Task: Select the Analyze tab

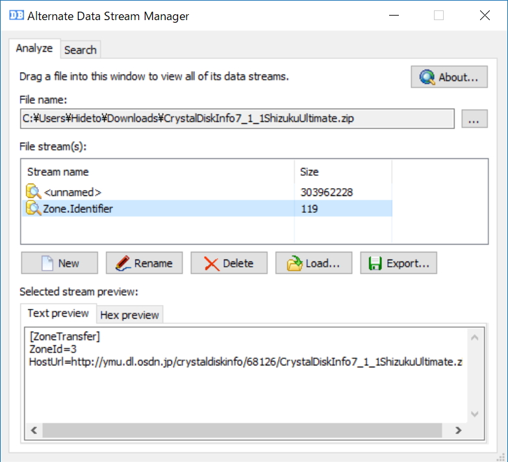Action: click(34, 49)
